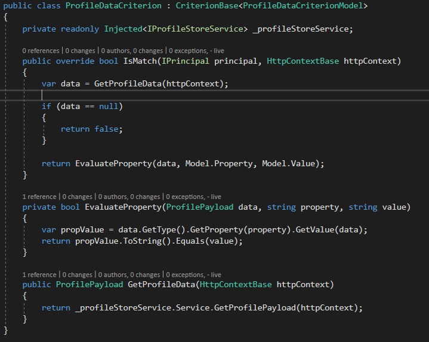Click _profileStoreService in the field declaration
This screenshot has height=342, width=429.
(300, 29)
